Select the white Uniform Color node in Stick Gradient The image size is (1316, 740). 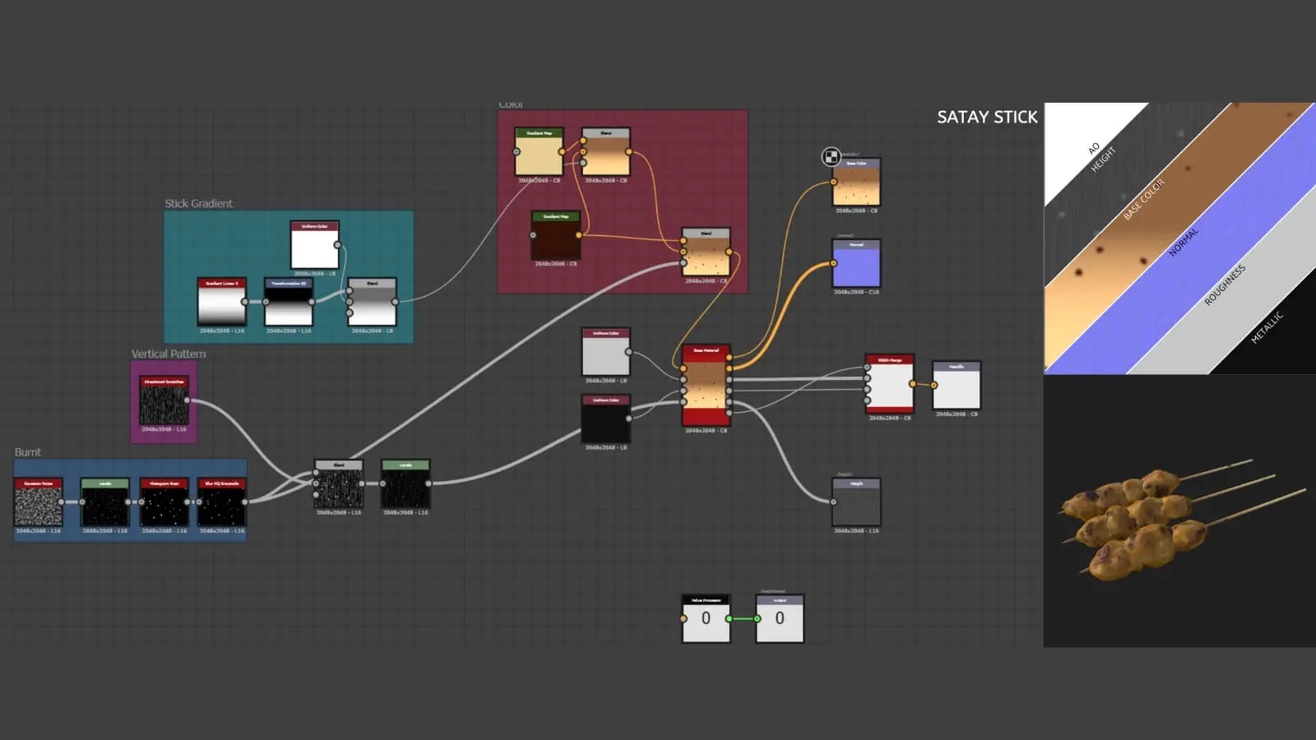pyautogui.click(x=314, y=245)
